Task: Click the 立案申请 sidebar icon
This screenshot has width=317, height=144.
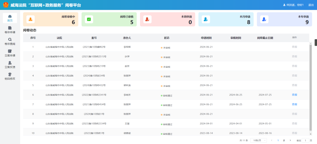Action: tap(10, 51)
